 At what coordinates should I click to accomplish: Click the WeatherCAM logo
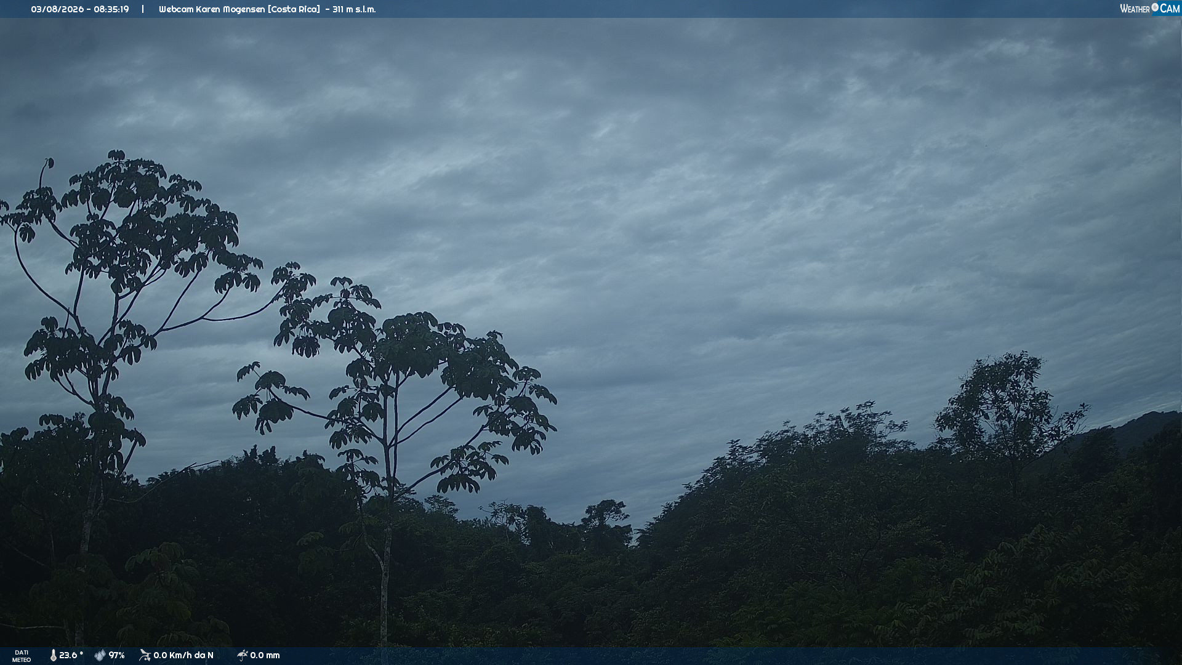tap(1149, 9)
